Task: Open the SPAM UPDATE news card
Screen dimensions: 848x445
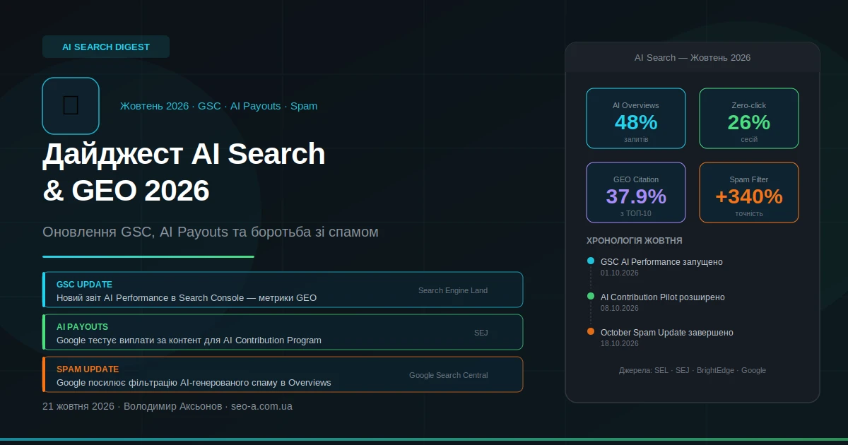Action: point(283,374)
